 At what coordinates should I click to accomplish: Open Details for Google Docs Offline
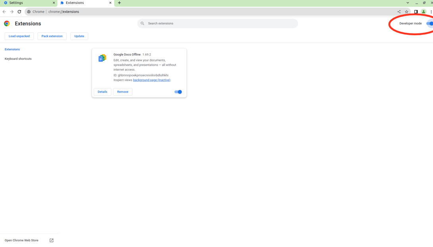click(x=102, y=92)
